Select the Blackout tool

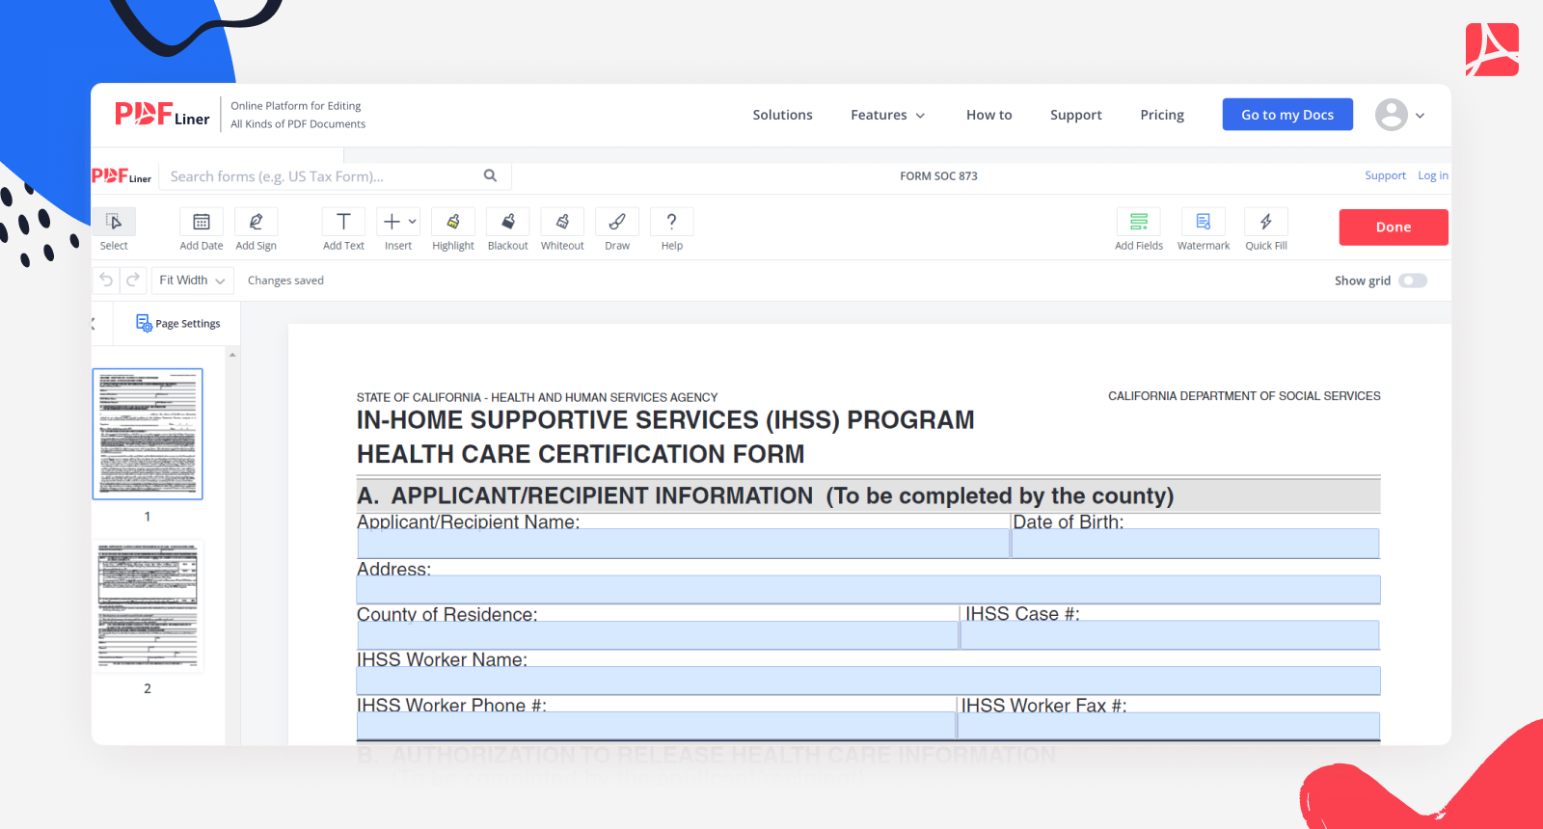point(507,223)
